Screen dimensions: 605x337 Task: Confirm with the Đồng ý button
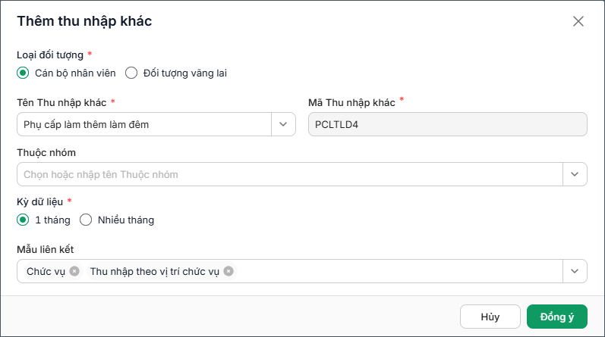pyautogui.click(x=556, y=317)
